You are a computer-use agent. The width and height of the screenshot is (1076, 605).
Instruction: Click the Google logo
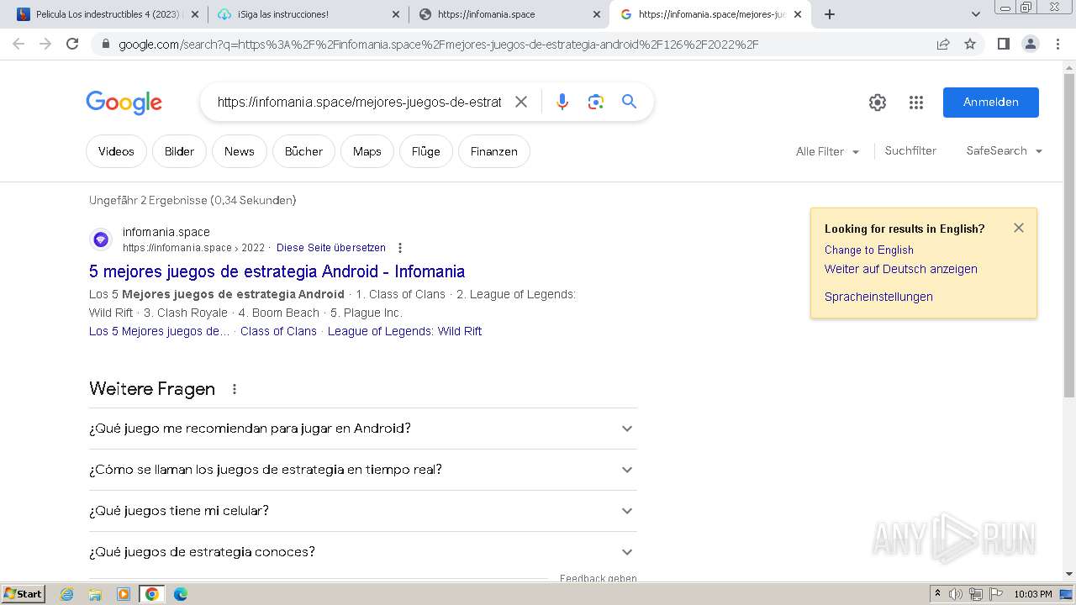click(x=124, y=103)
